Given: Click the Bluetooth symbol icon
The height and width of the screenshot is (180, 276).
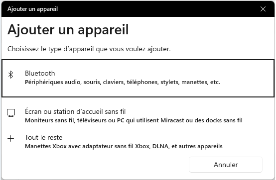Looking at the screenshot, I should 11,75.
